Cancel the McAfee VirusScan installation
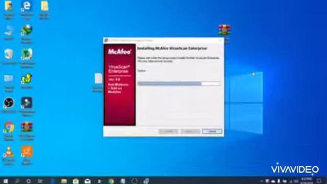This screenshot has width=327, height=184. click(212, 131)
